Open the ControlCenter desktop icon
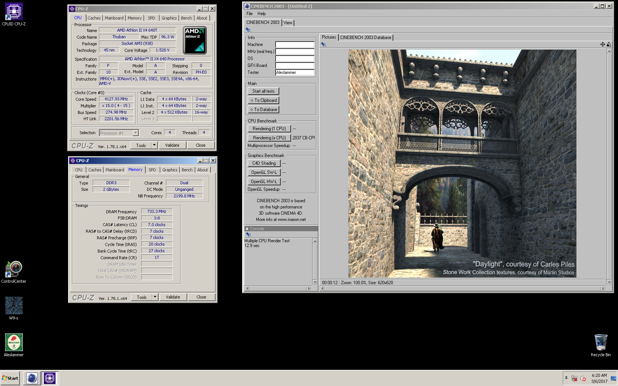This screenshot has height=386, width=618. click(14, 272)
